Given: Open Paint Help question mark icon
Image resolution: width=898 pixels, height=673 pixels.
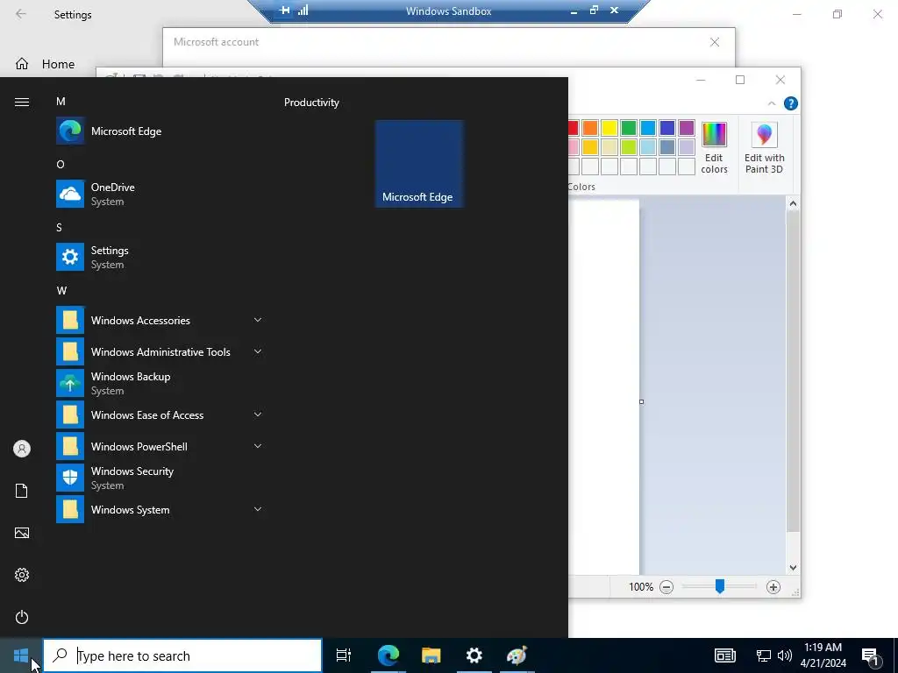Looking at the screenshot, I should click(791, 103).
